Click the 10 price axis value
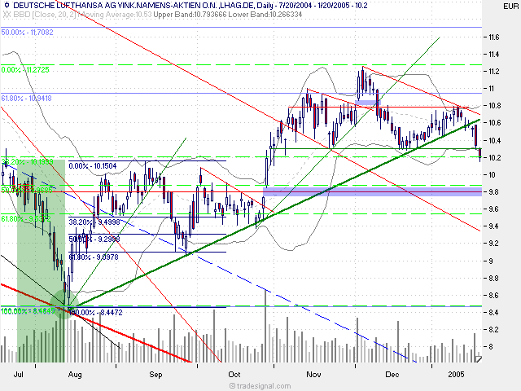Image resolution: width=521 pixels, height=391 pixels. pyautogui.click(x=491, y=175)
